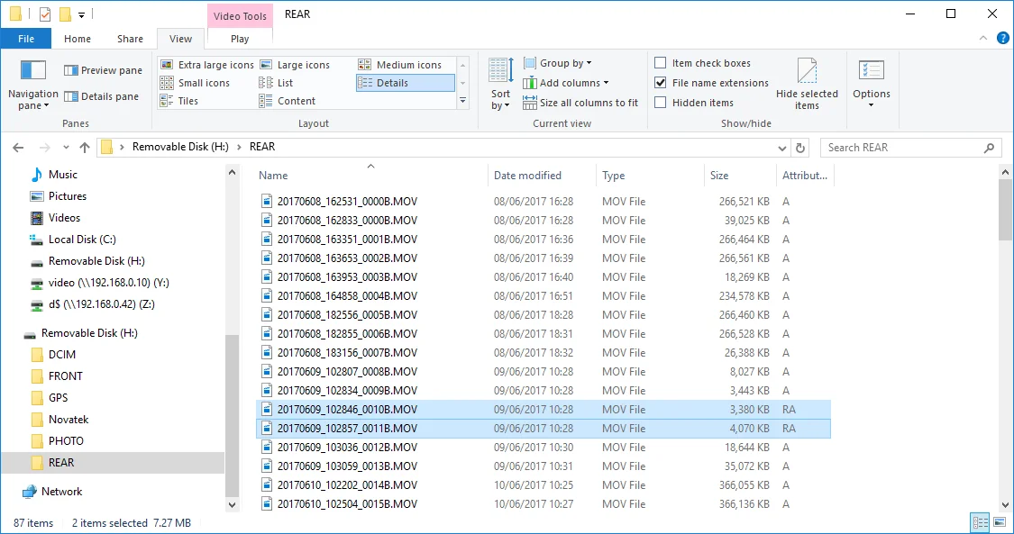This screenshot has height=534, width=1014.
Task: Click Hide selected items
Action: 807,84
